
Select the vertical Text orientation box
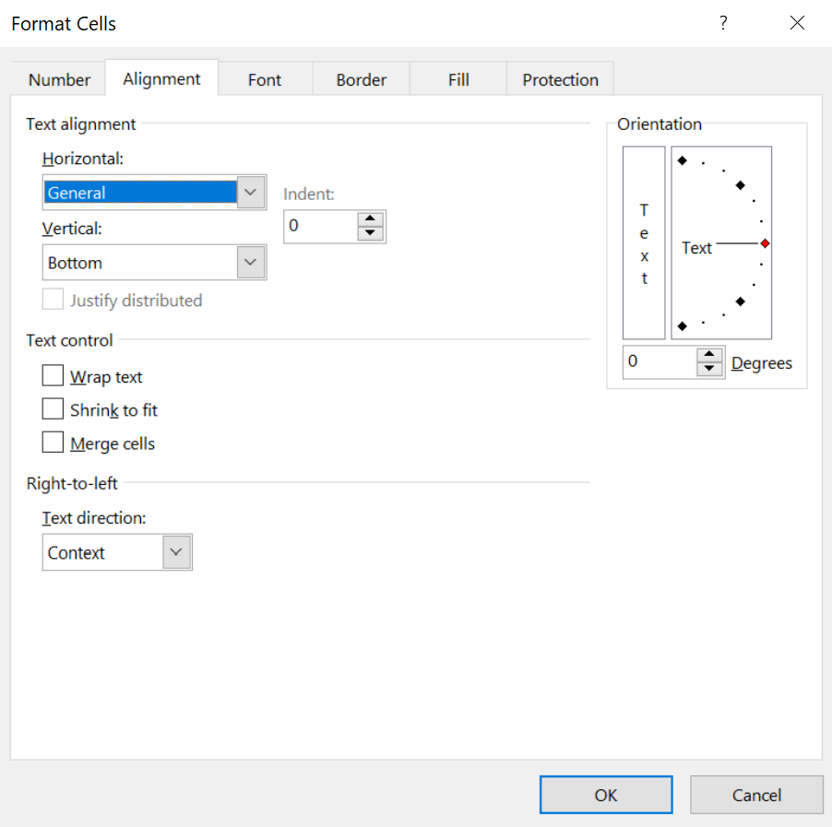pyautogui.click(x=644, y=242)
